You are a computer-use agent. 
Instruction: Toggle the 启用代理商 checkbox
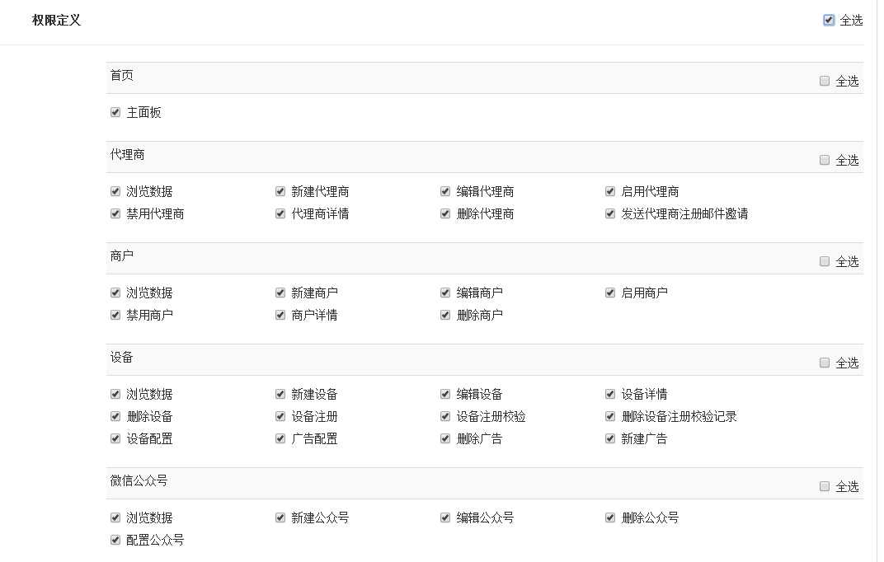(610, 191)
